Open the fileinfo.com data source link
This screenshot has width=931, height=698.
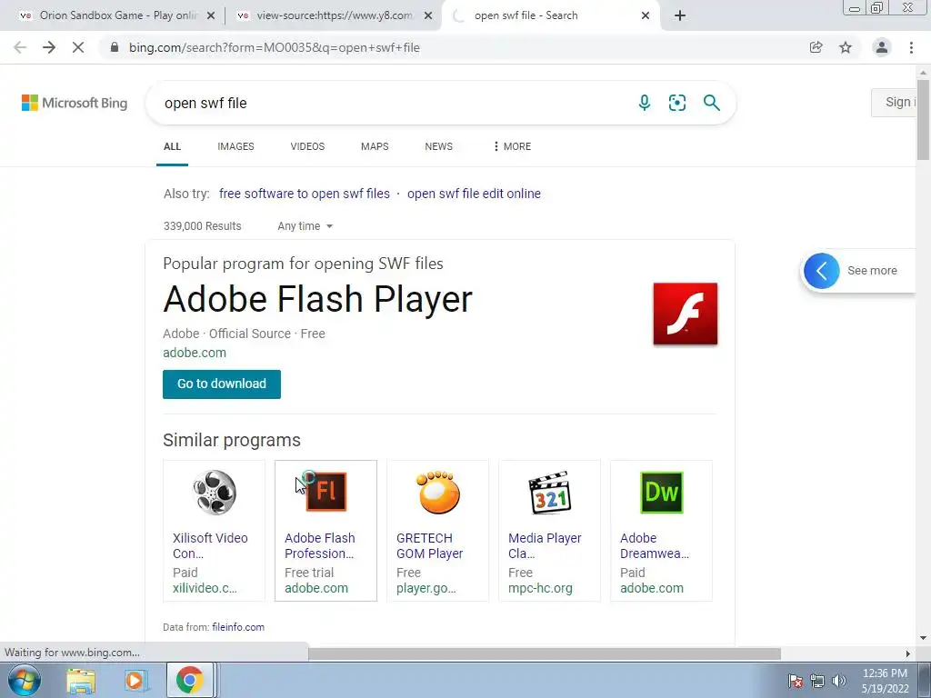click(x=238, y=627)
